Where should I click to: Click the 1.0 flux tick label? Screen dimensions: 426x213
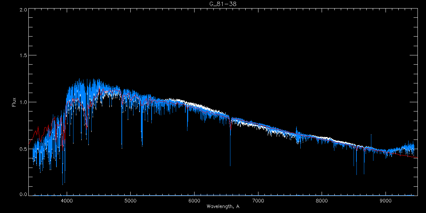(23, 102)
